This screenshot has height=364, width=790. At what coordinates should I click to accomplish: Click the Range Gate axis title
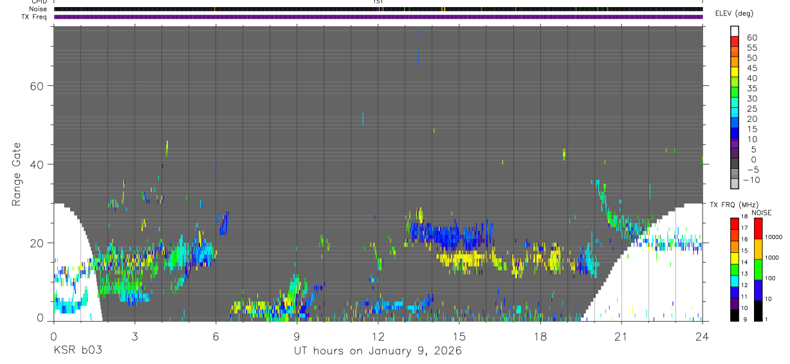[x=16, y=175]
